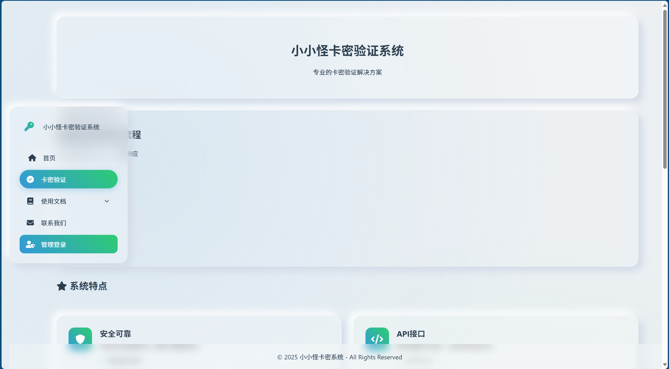Expand the 使用文档 dropdown chevron
This screenshot has height=369, width=669.
pyautogui.click(x=107, y=201)
